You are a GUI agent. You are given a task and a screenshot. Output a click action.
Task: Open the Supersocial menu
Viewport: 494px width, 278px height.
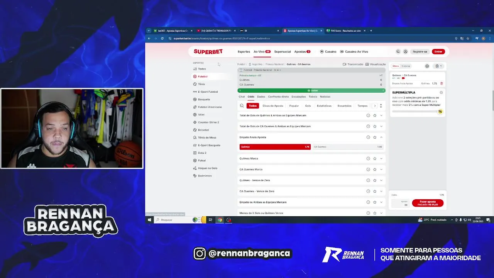283,51
